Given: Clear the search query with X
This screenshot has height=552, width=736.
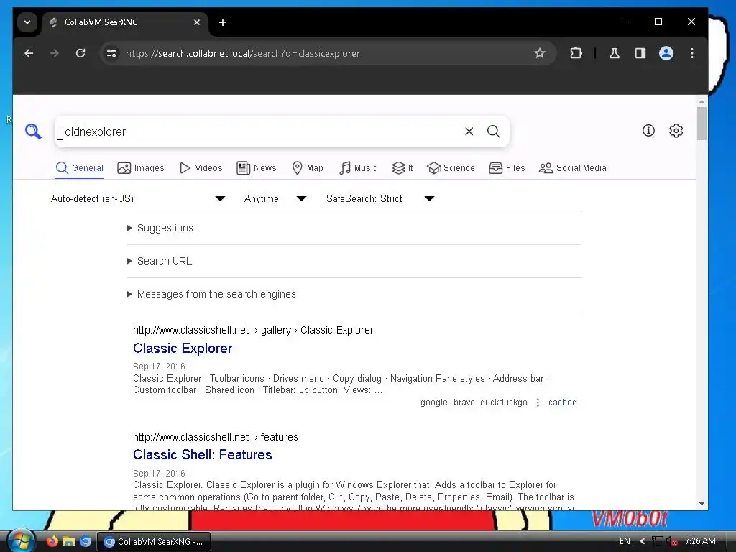Looking at the screenshot, I should (x=469, y=132).
